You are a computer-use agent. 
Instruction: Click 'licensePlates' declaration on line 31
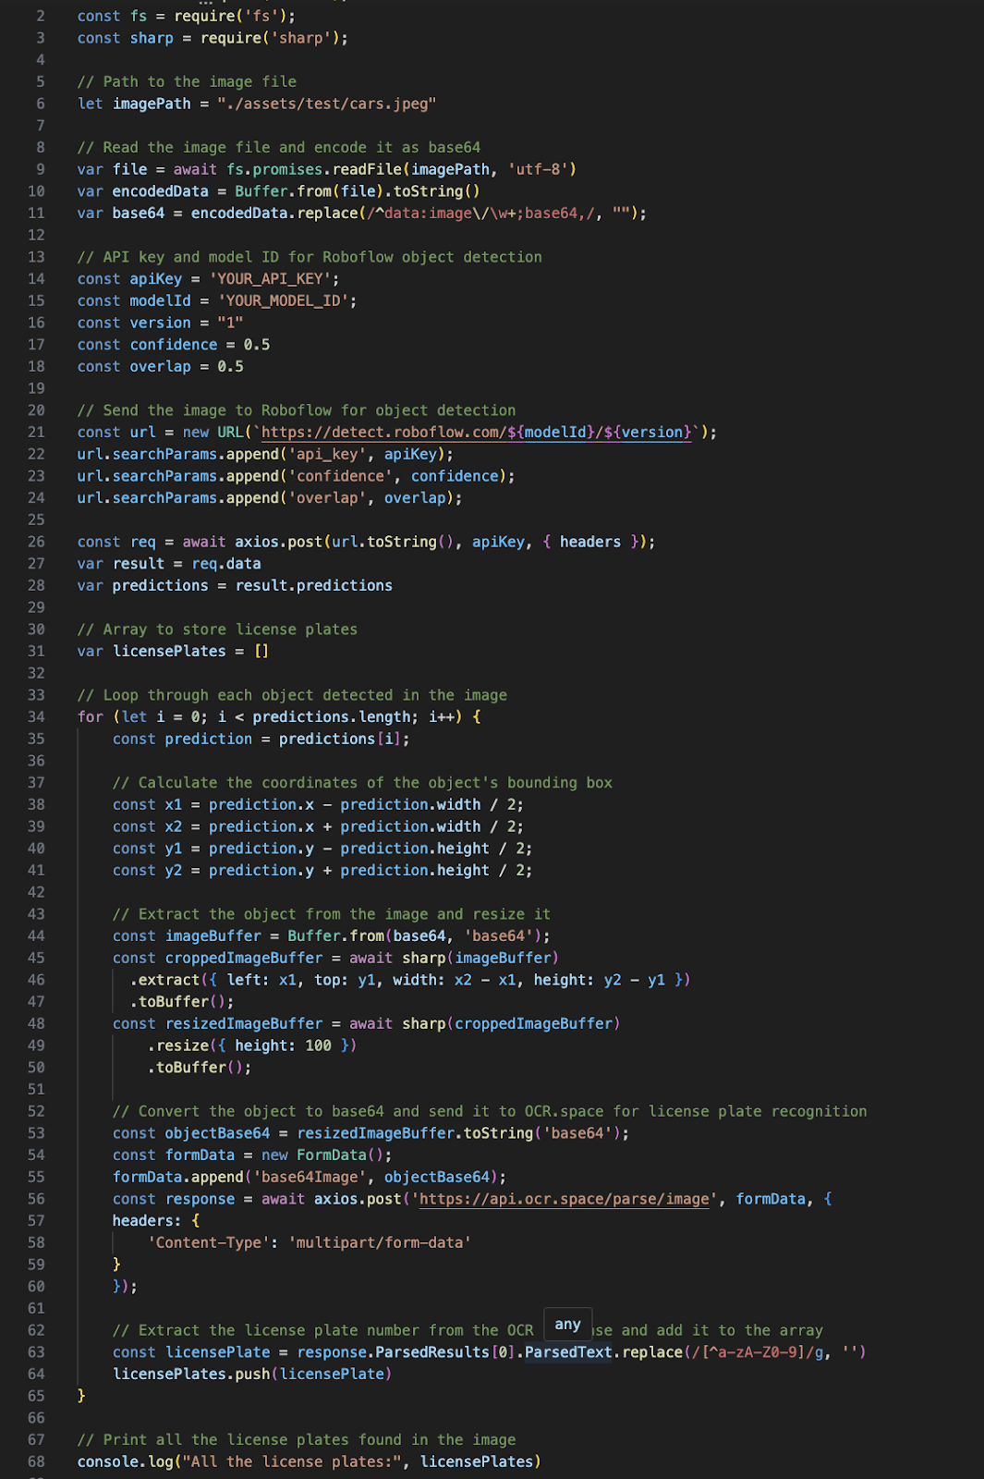point(169,652)
